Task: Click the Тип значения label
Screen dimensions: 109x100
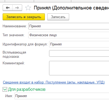Action: click(x=13, y=35)
